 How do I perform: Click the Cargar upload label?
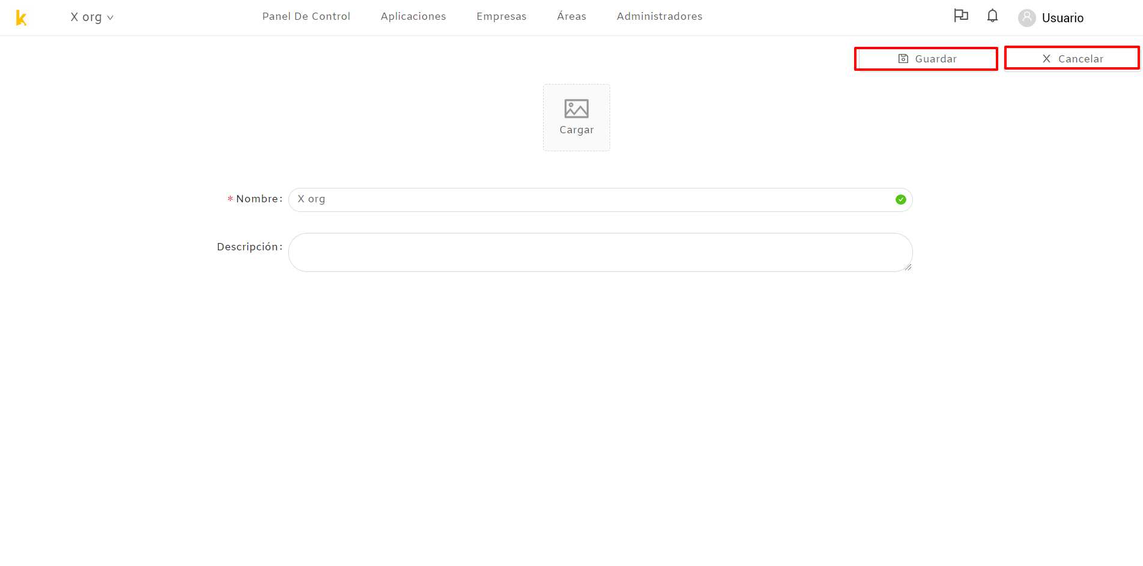pyautogui.click(x=577, y=130)
